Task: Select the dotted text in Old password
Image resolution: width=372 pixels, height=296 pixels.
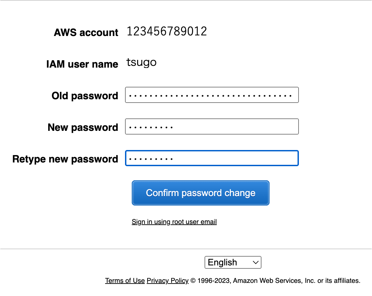Action: [212, 95]
